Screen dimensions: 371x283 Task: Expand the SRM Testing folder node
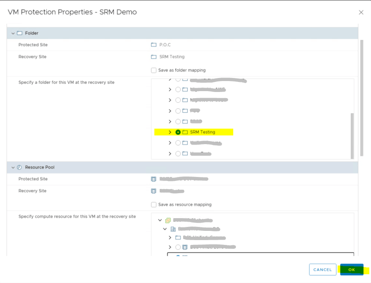(x=170, y=132)
